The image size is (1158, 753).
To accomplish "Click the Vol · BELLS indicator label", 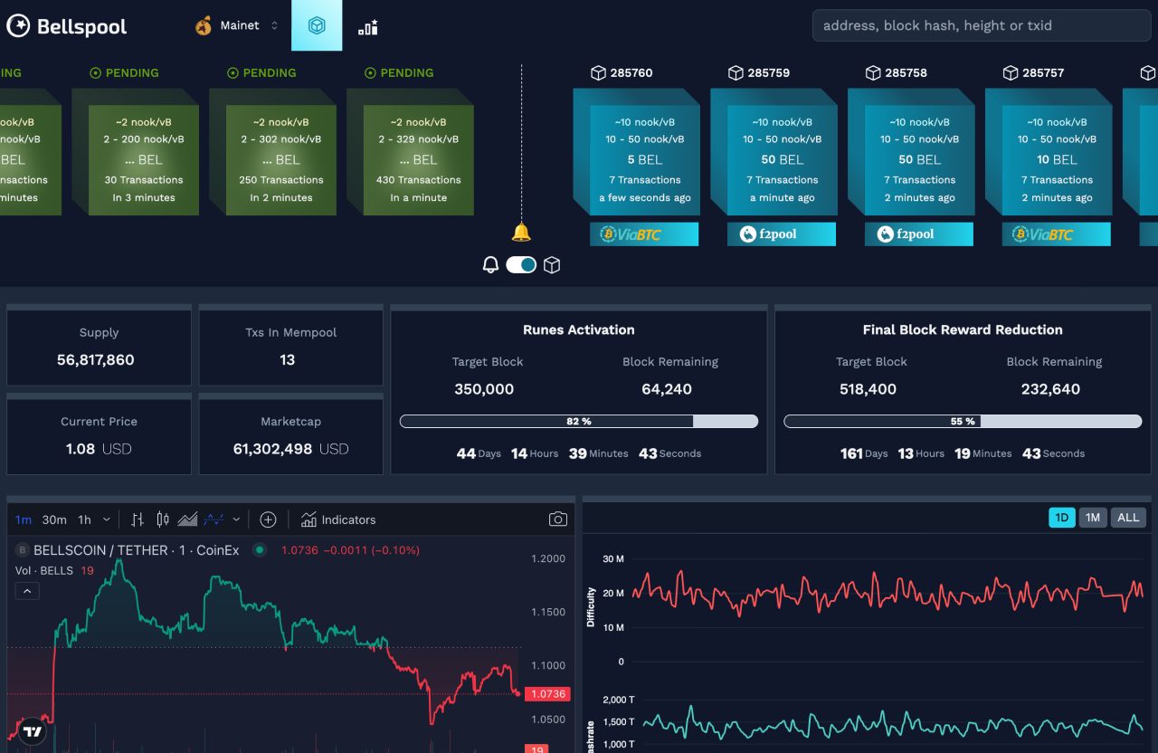I will point(44,570).
